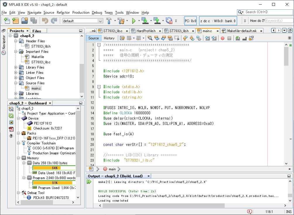Switch to History view button
The image size is (294, 215).
[109, 38]
